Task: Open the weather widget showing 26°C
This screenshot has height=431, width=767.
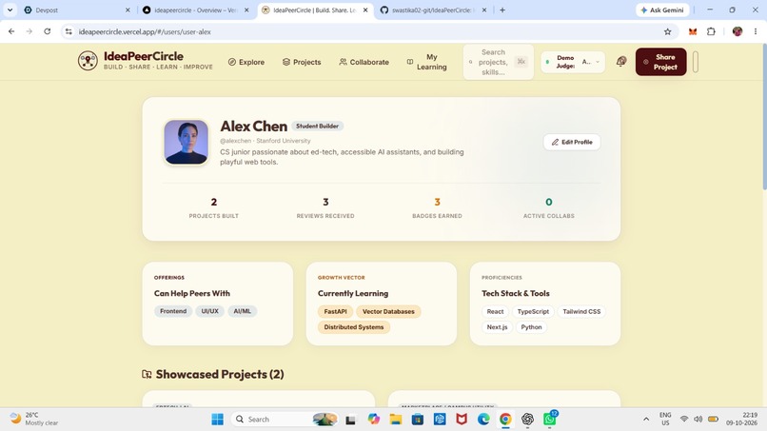Action: point(34,419)
